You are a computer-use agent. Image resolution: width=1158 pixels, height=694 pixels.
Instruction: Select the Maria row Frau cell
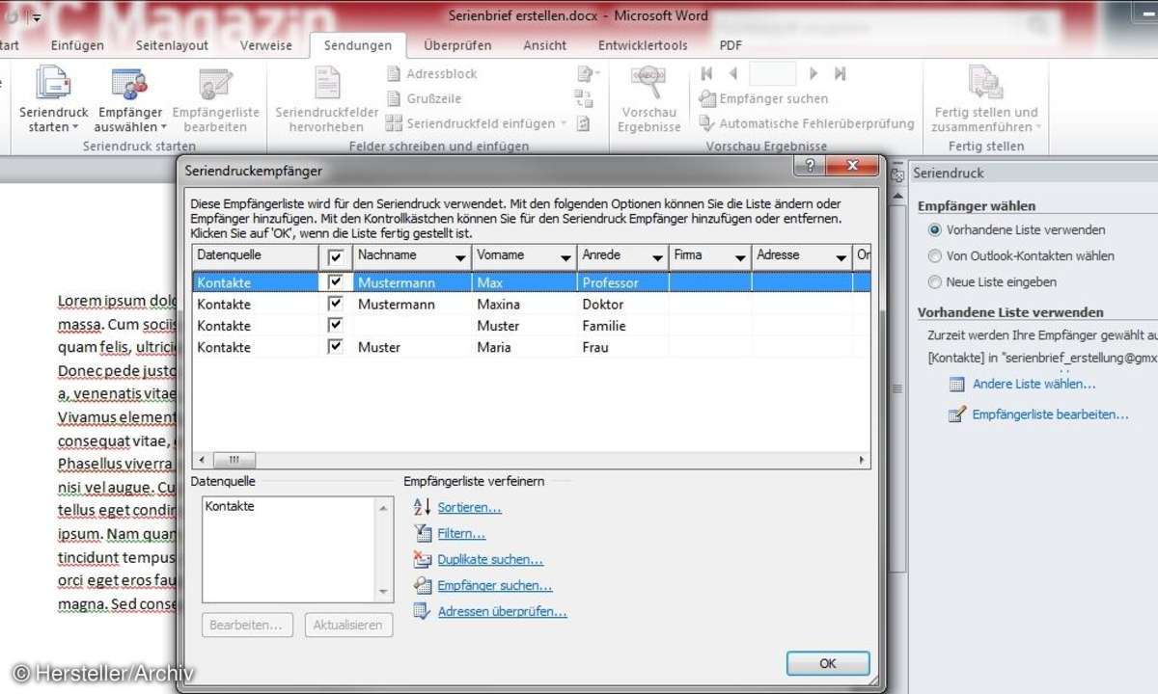pos(622,347)
